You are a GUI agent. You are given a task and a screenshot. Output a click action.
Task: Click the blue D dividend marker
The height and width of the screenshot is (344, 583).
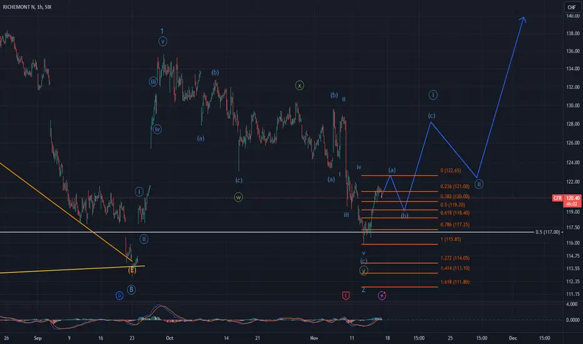coord(119,296)
